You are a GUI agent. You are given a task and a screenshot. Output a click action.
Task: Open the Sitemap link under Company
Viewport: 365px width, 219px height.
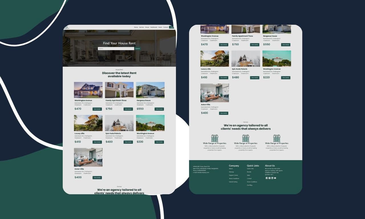pyautogui.click(x=231, y=172)
